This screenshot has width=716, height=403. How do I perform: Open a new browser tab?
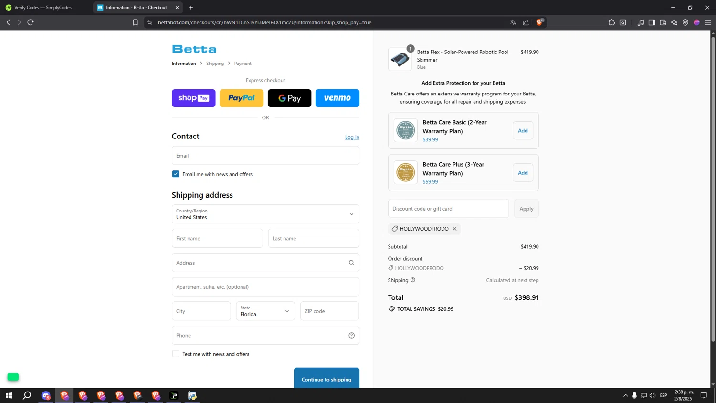(191, 8)
